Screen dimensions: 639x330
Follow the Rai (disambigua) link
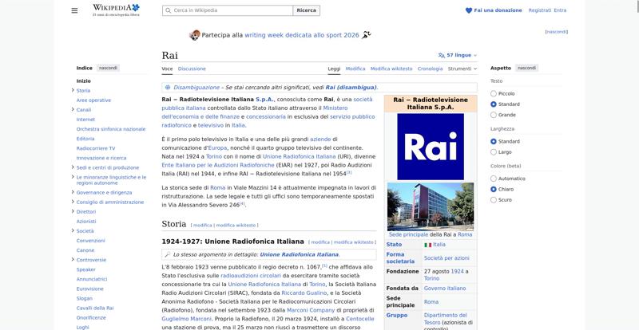[351, 88]
